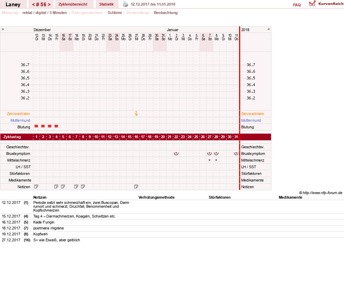Click breast symptom icon on 2 January

coord(176,154)
